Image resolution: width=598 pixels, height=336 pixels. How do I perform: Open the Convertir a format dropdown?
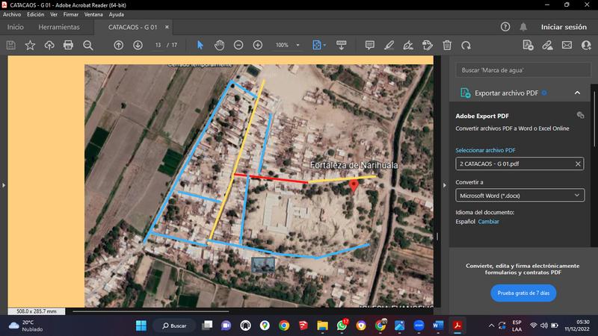pos(520,196)
